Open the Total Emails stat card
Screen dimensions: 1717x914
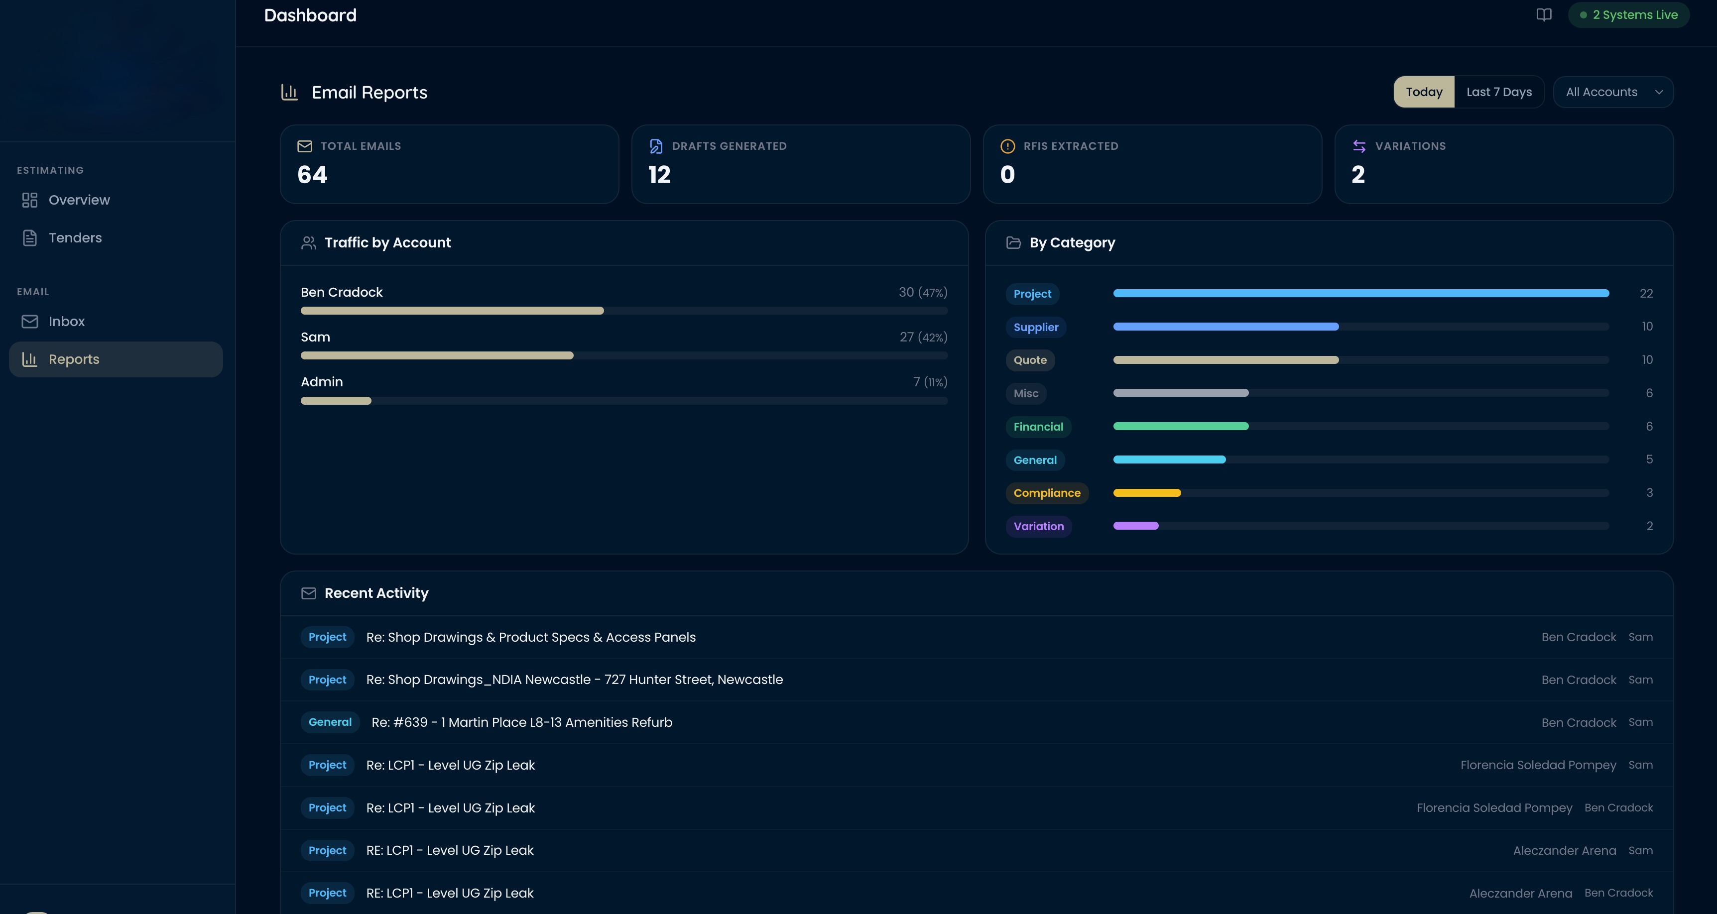point(449,164)
